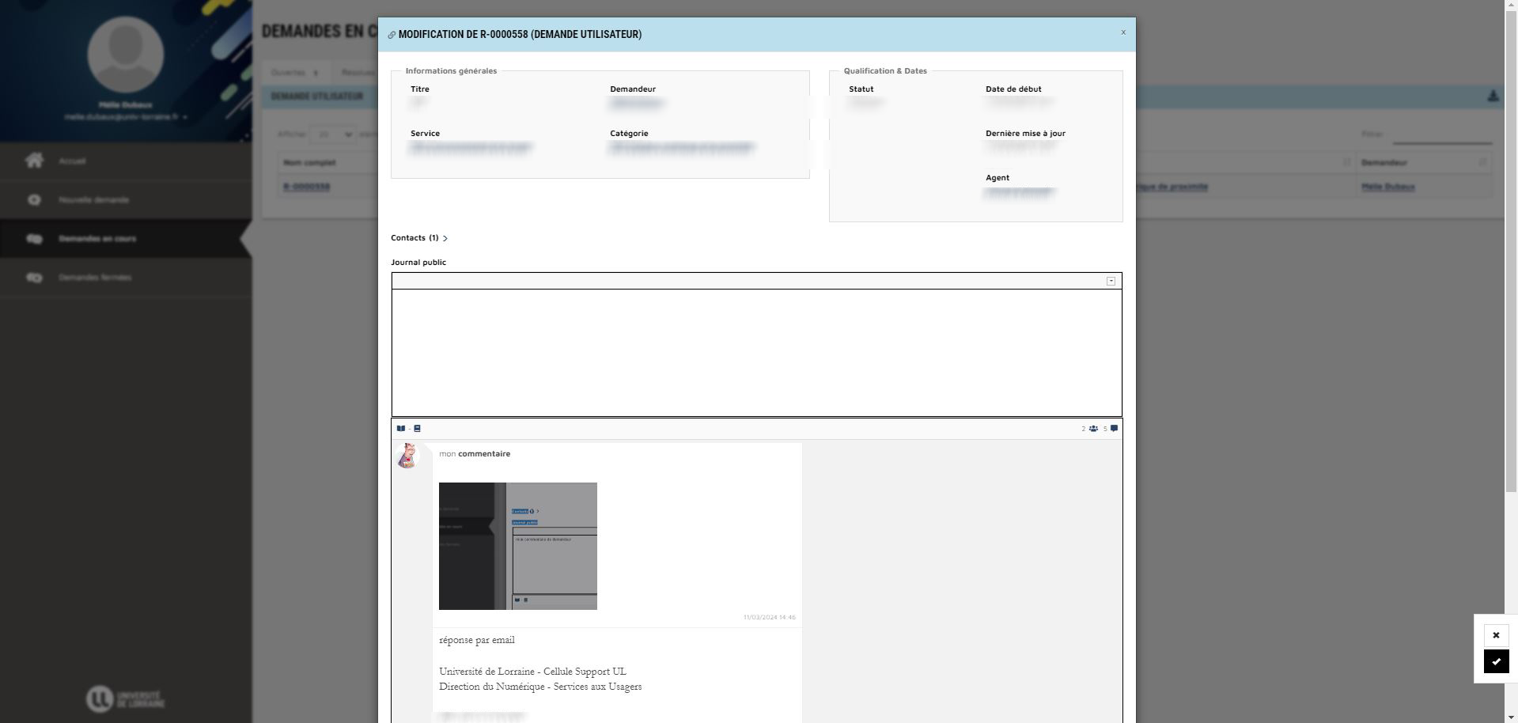
Task: Cancel using the X button above the checkmark
Action: 1495,635
